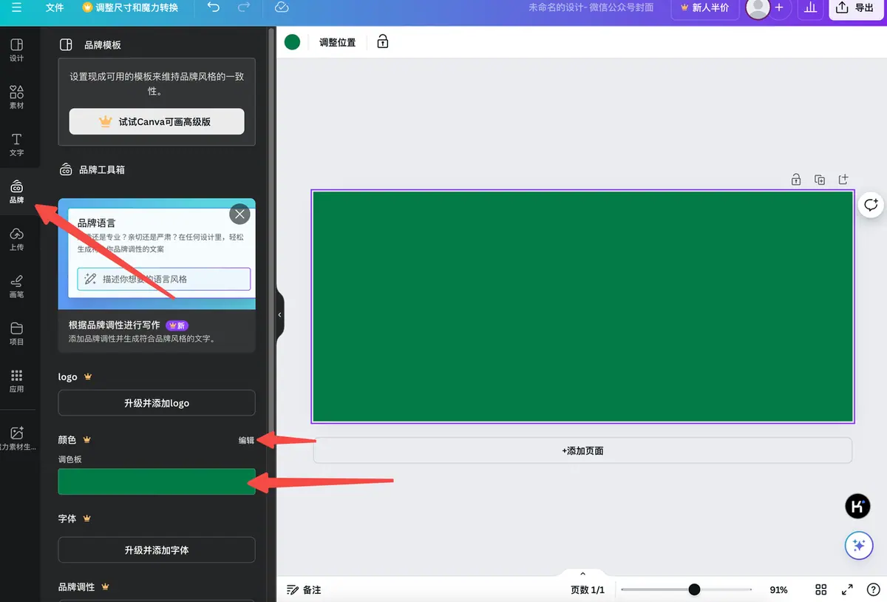The width and height of the screenshot is (887, 602).
Task: Click the logo section label
Action: 68,377
